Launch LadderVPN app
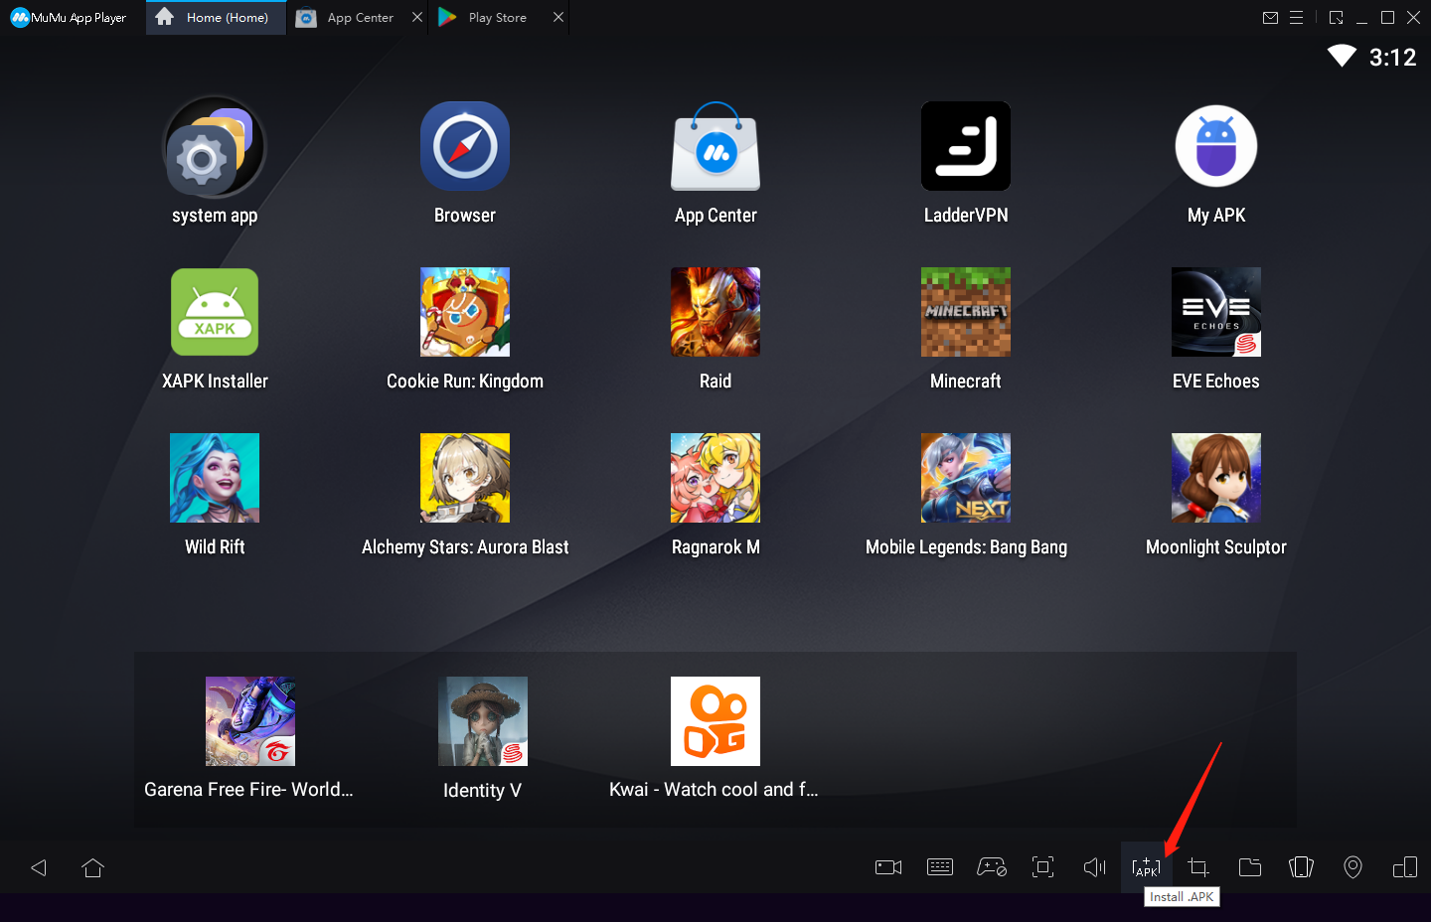Viewport: 1431px width, 922px height. click(966, 146)
